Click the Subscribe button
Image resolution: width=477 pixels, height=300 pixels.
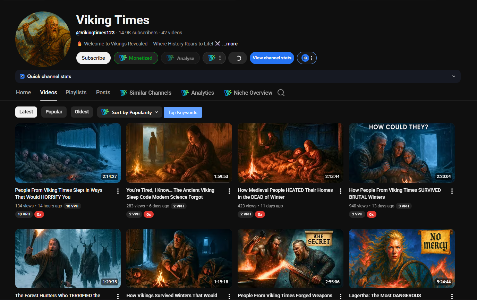pyautogui.click(x=93, y=58)
